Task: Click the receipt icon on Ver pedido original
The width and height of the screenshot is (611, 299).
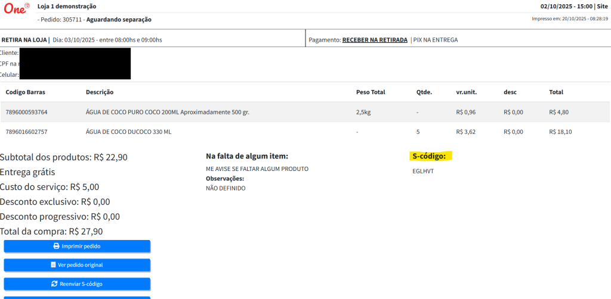Action: tap(53, 264)
